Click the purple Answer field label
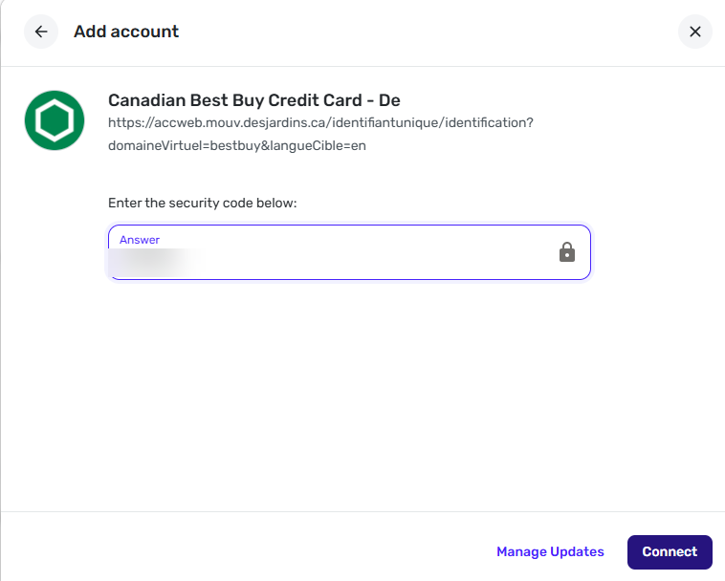 tap(140, 240)
